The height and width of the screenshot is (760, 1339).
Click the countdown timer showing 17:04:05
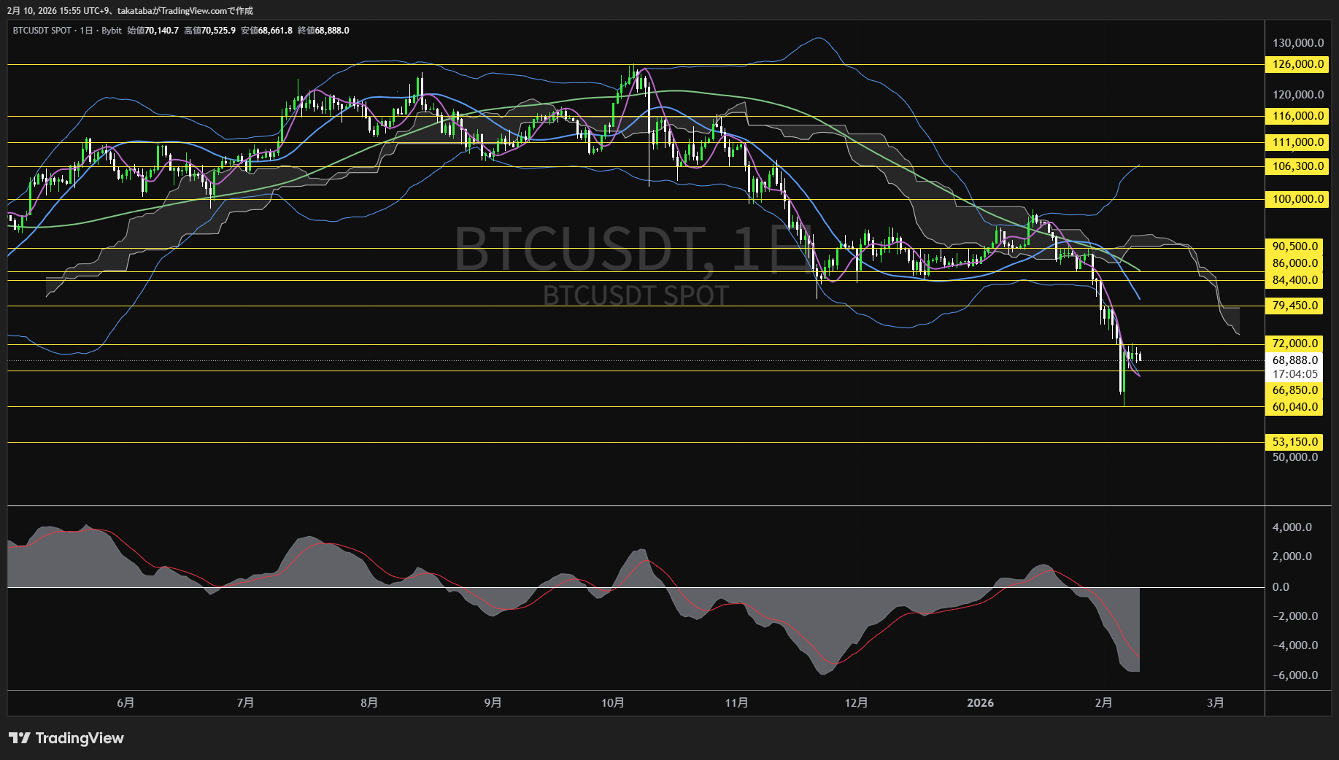(x=1295, y=372)
